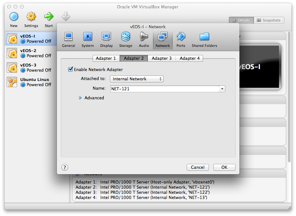Expand the Advanced disclosure triangle
Screen dimensions: 296x216
click(80, 98)
